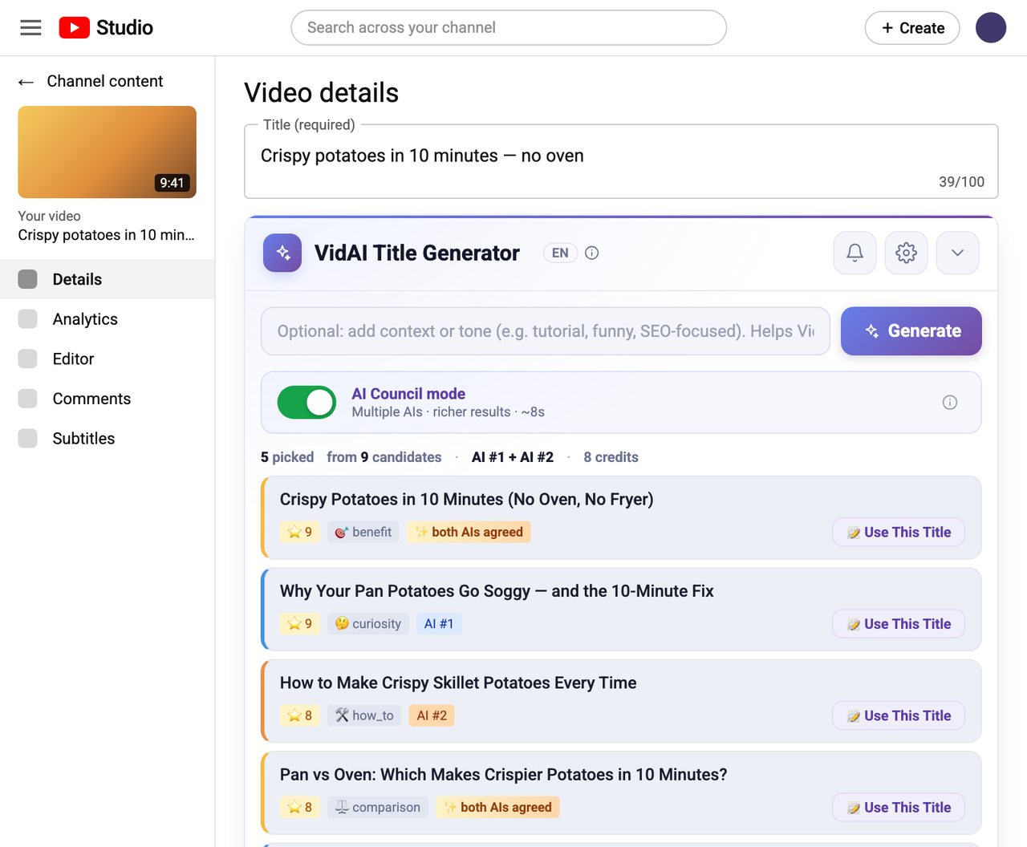
Task: Use the 'Pan vs Oven' title
Action: pyautogui.click(x=899, y=808)
